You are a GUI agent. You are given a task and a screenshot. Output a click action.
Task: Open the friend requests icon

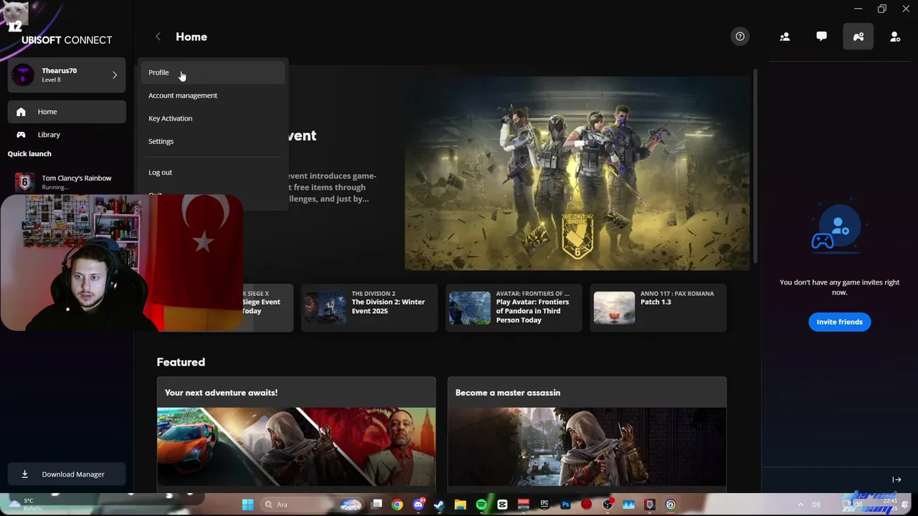tap(895, 37)
